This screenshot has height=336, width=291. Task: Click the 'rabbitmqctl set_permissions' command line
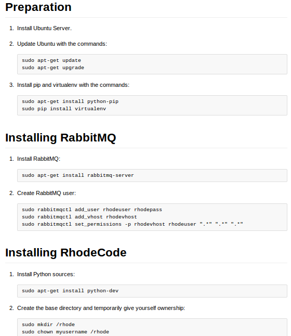click(133, 224)
